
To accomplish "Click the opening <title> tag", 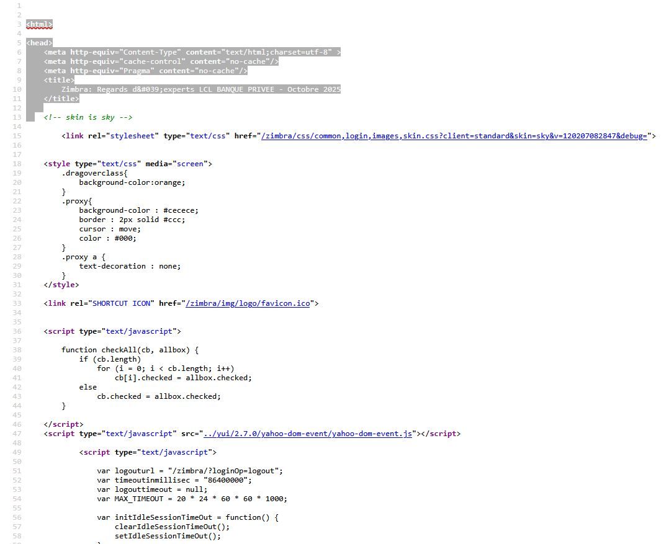I will (59, 80).
